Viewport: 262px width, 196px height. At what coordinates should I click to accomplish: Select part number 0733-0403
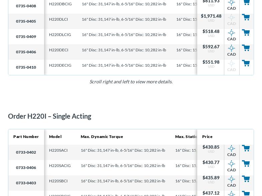point(26,183)
